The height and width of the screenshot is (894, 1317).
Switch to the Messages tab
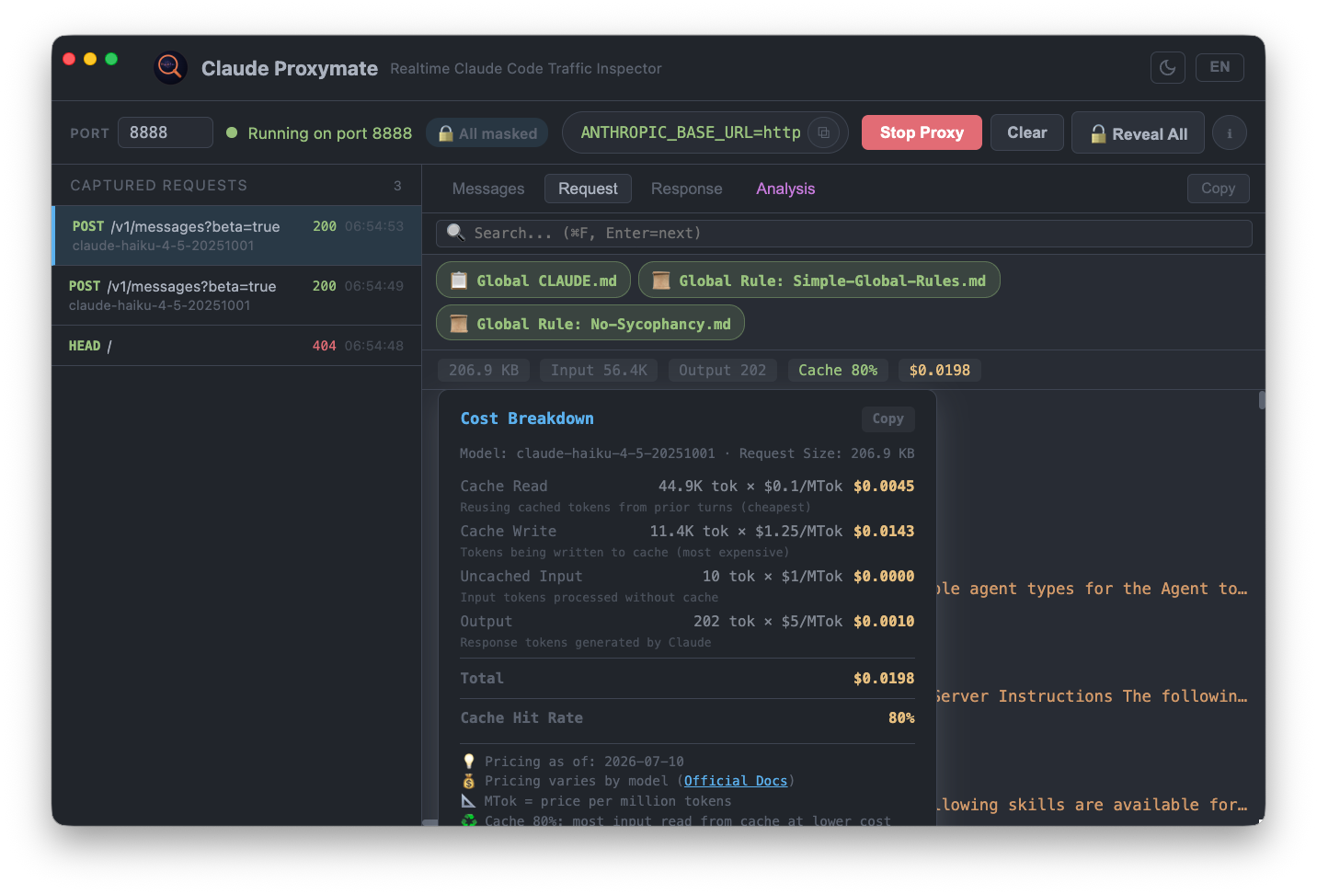click(488, 189)
